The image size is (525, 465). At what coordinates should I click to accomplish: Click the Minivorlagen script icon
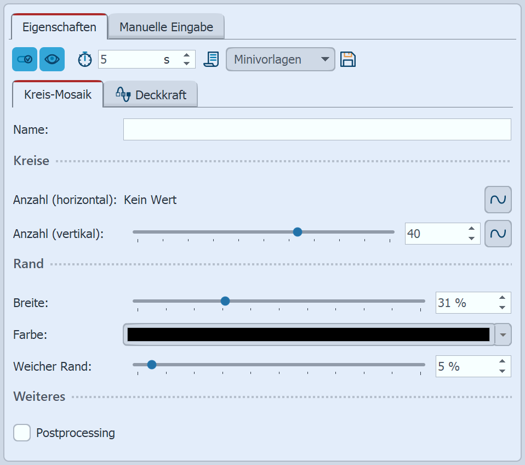[211, 59]
